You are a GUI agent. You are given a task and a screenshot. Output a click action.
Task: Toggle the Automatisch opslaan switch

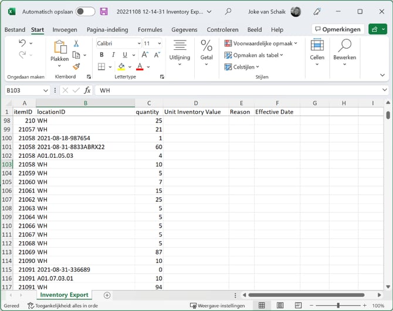coord(85,11)
